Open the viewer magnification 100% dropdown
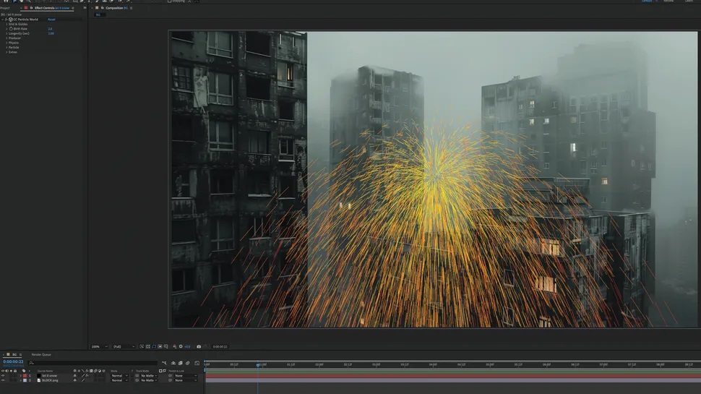 point(99,346)
